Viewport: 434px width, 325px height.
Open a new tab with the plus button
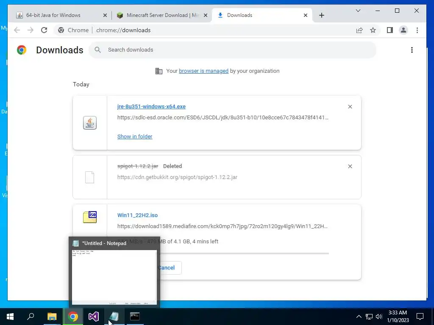(321, 15)
